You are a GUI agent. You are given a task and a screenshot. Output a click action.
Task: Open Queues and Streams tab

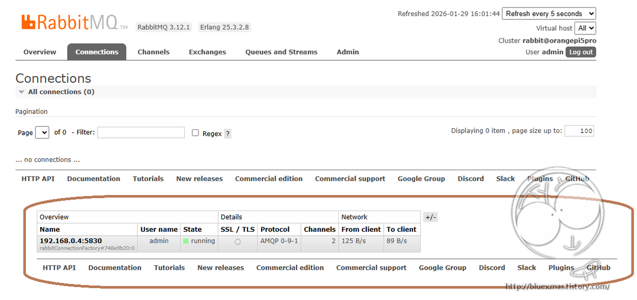(x=281, y=52)
